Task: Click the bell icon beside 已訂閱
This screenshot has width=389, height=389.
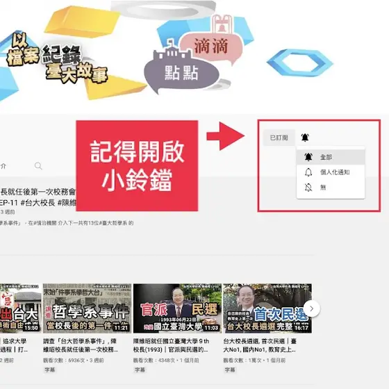Action: (305, 138)
